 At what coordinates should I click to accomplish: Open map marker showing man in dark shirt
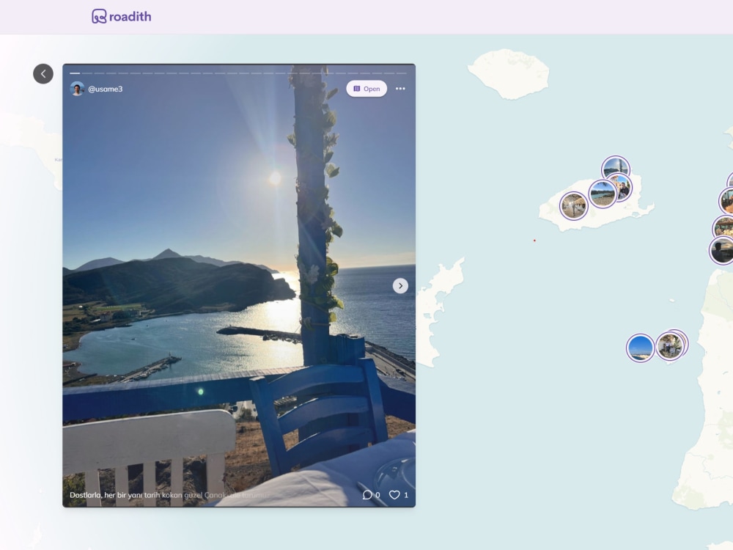(x=625, y=188)
